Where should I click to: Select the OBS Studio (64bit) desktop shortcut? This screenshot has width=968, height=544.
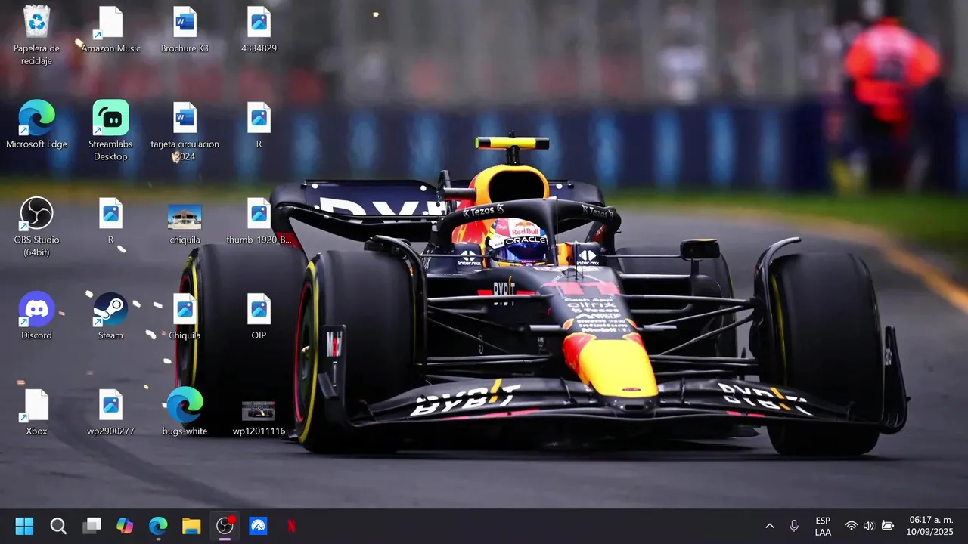tap(36, 227)
